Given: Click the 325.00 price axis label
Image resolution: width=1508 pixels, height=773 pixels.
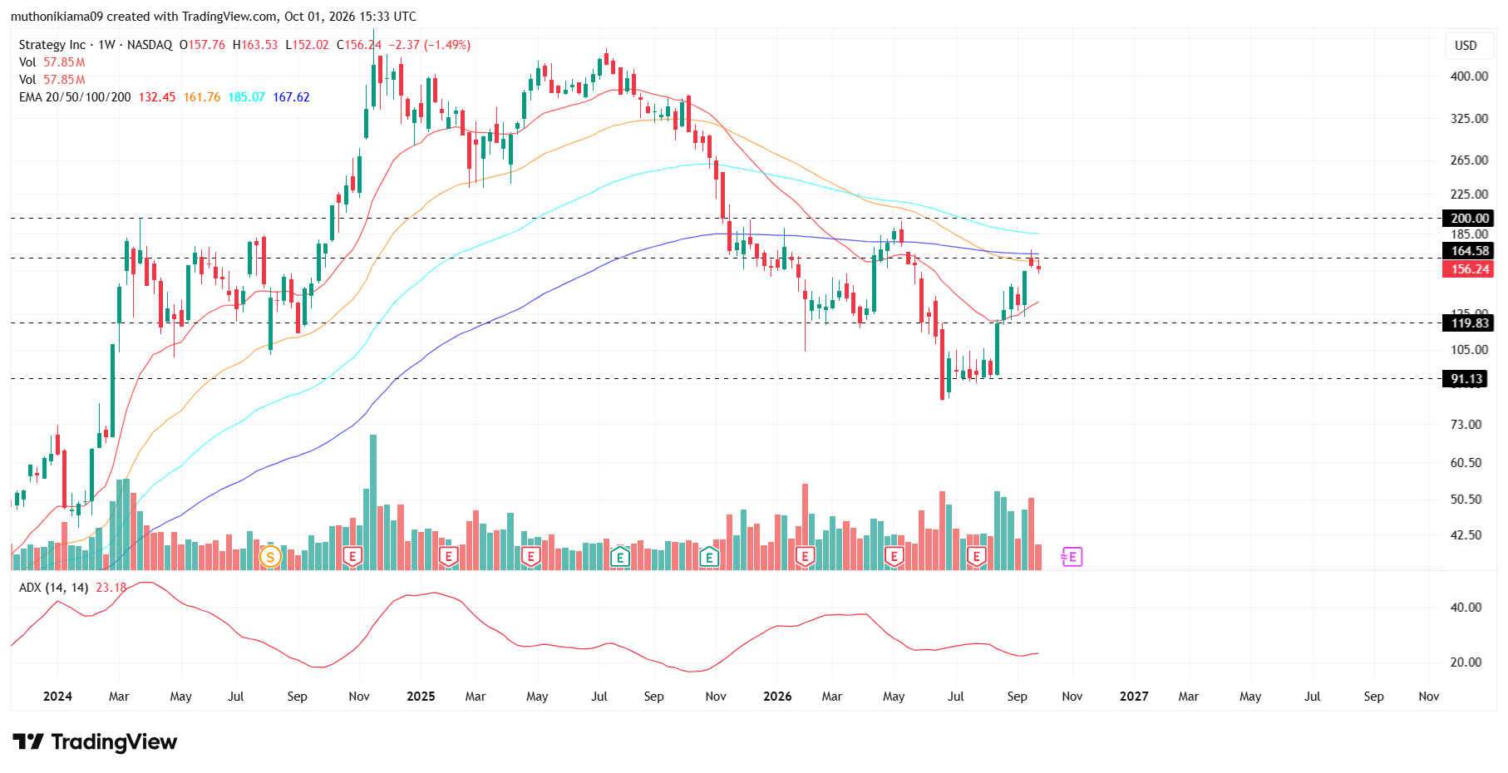Looking at the screenshot, I should tap(1469, 119).
